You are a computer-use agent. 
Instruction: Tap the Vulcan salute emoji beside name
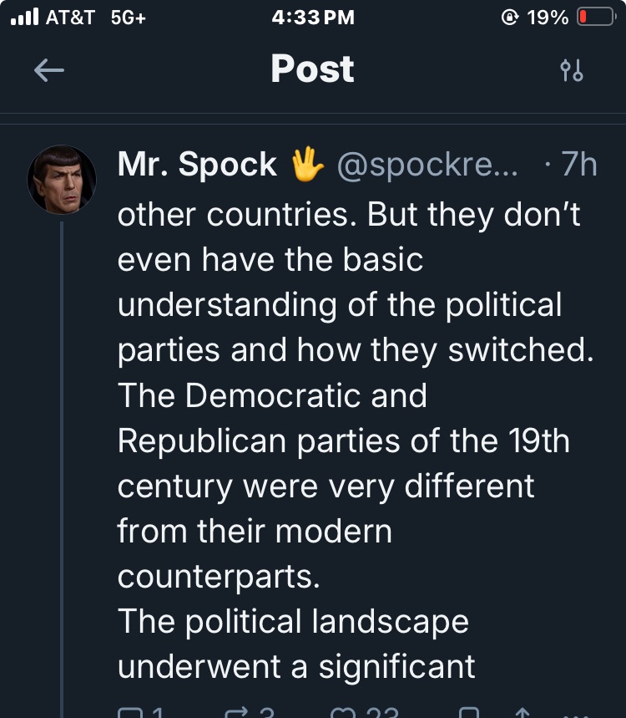tap(306, 165)
